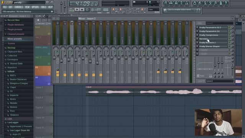
Task: Expand the LexLugger folder
Action: (x=13, y=123)
